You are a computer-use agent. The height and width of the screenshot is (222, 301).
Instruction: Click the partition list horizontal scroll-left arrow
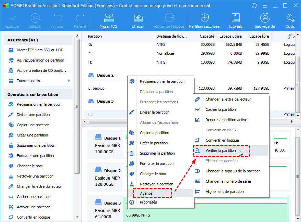[85, 121]
